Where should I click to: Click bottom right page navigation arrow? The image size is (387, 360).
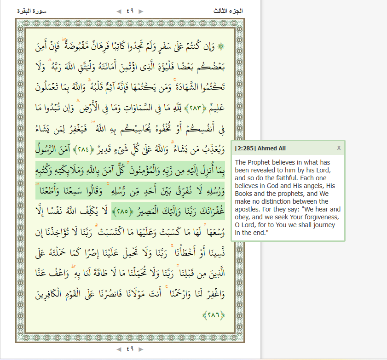[141, 349]
